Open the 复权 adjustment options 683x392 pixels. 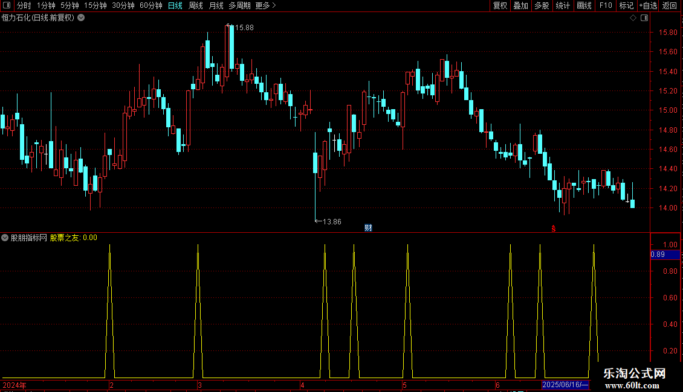tap(500, 5)
